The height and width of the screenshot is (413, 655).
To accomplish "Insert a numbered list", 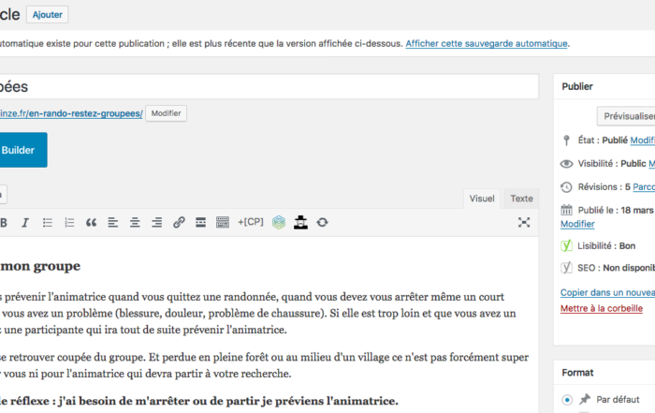I will (x=69, y=222).
